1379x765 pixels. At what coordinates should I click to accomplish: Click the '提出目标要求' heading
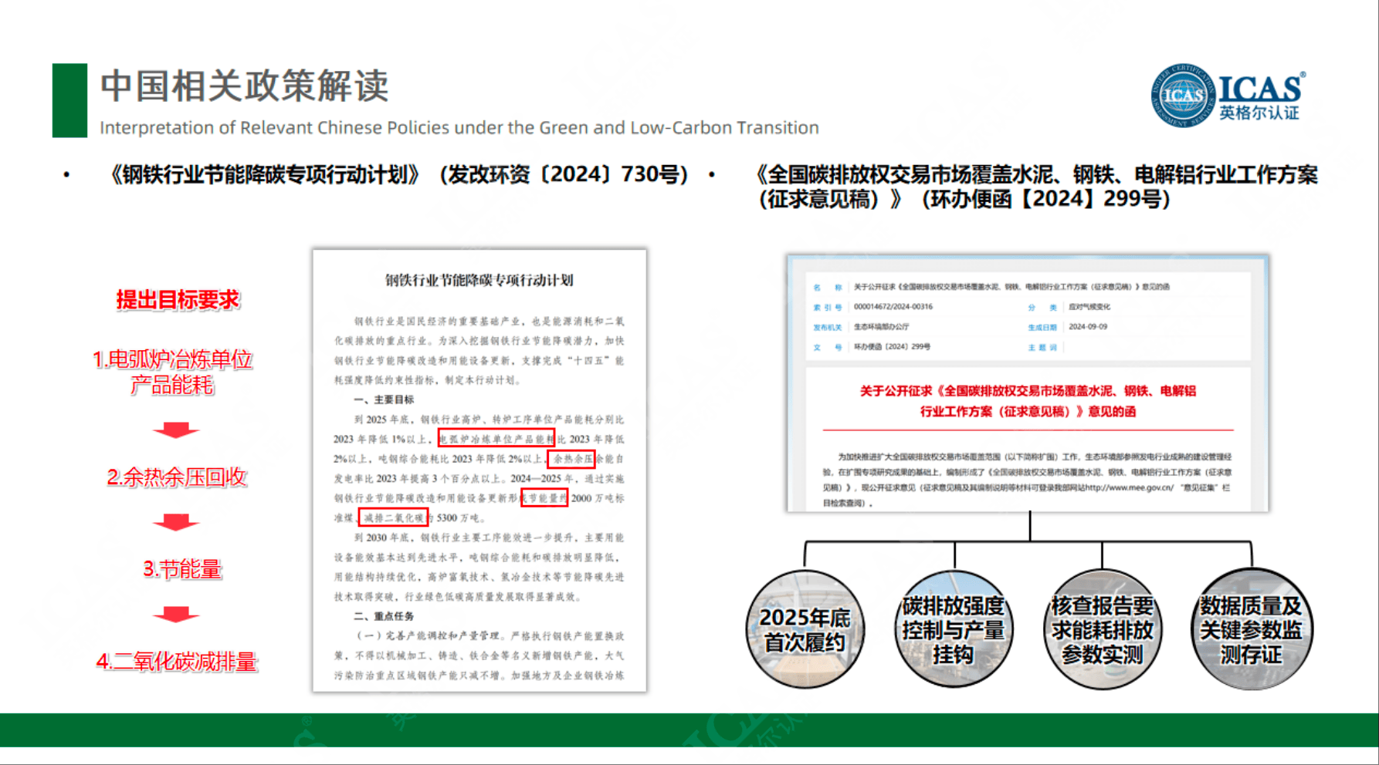pyautogui.click(x=178, y=300)
